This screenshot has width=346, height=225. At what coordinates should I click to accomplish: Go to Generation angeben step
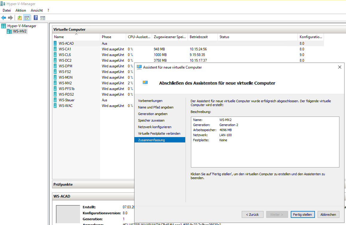153,114
